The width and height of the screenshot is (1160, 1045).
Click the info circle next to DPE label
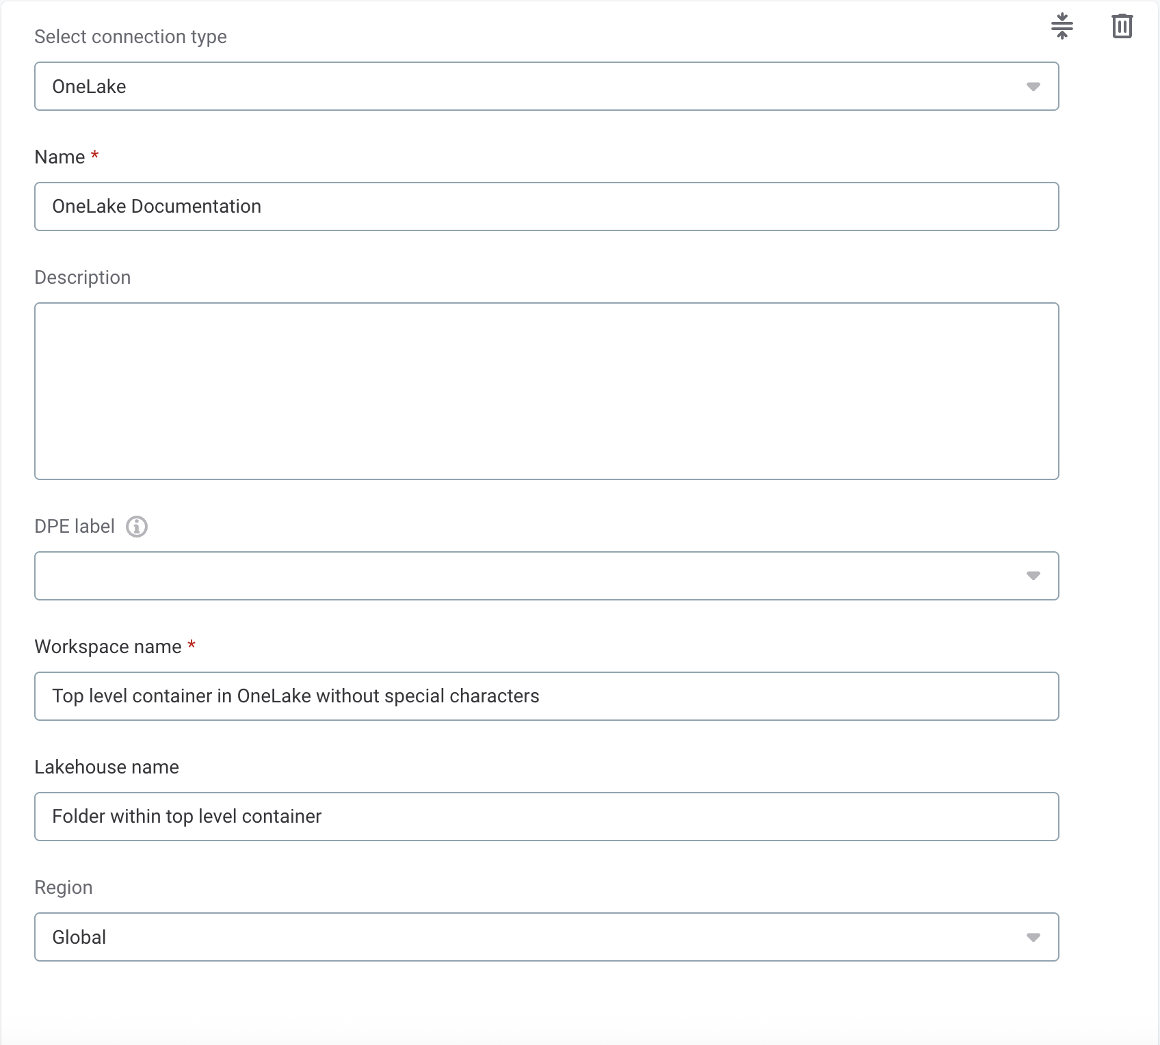pyautogui.click(x=137, y=527)
